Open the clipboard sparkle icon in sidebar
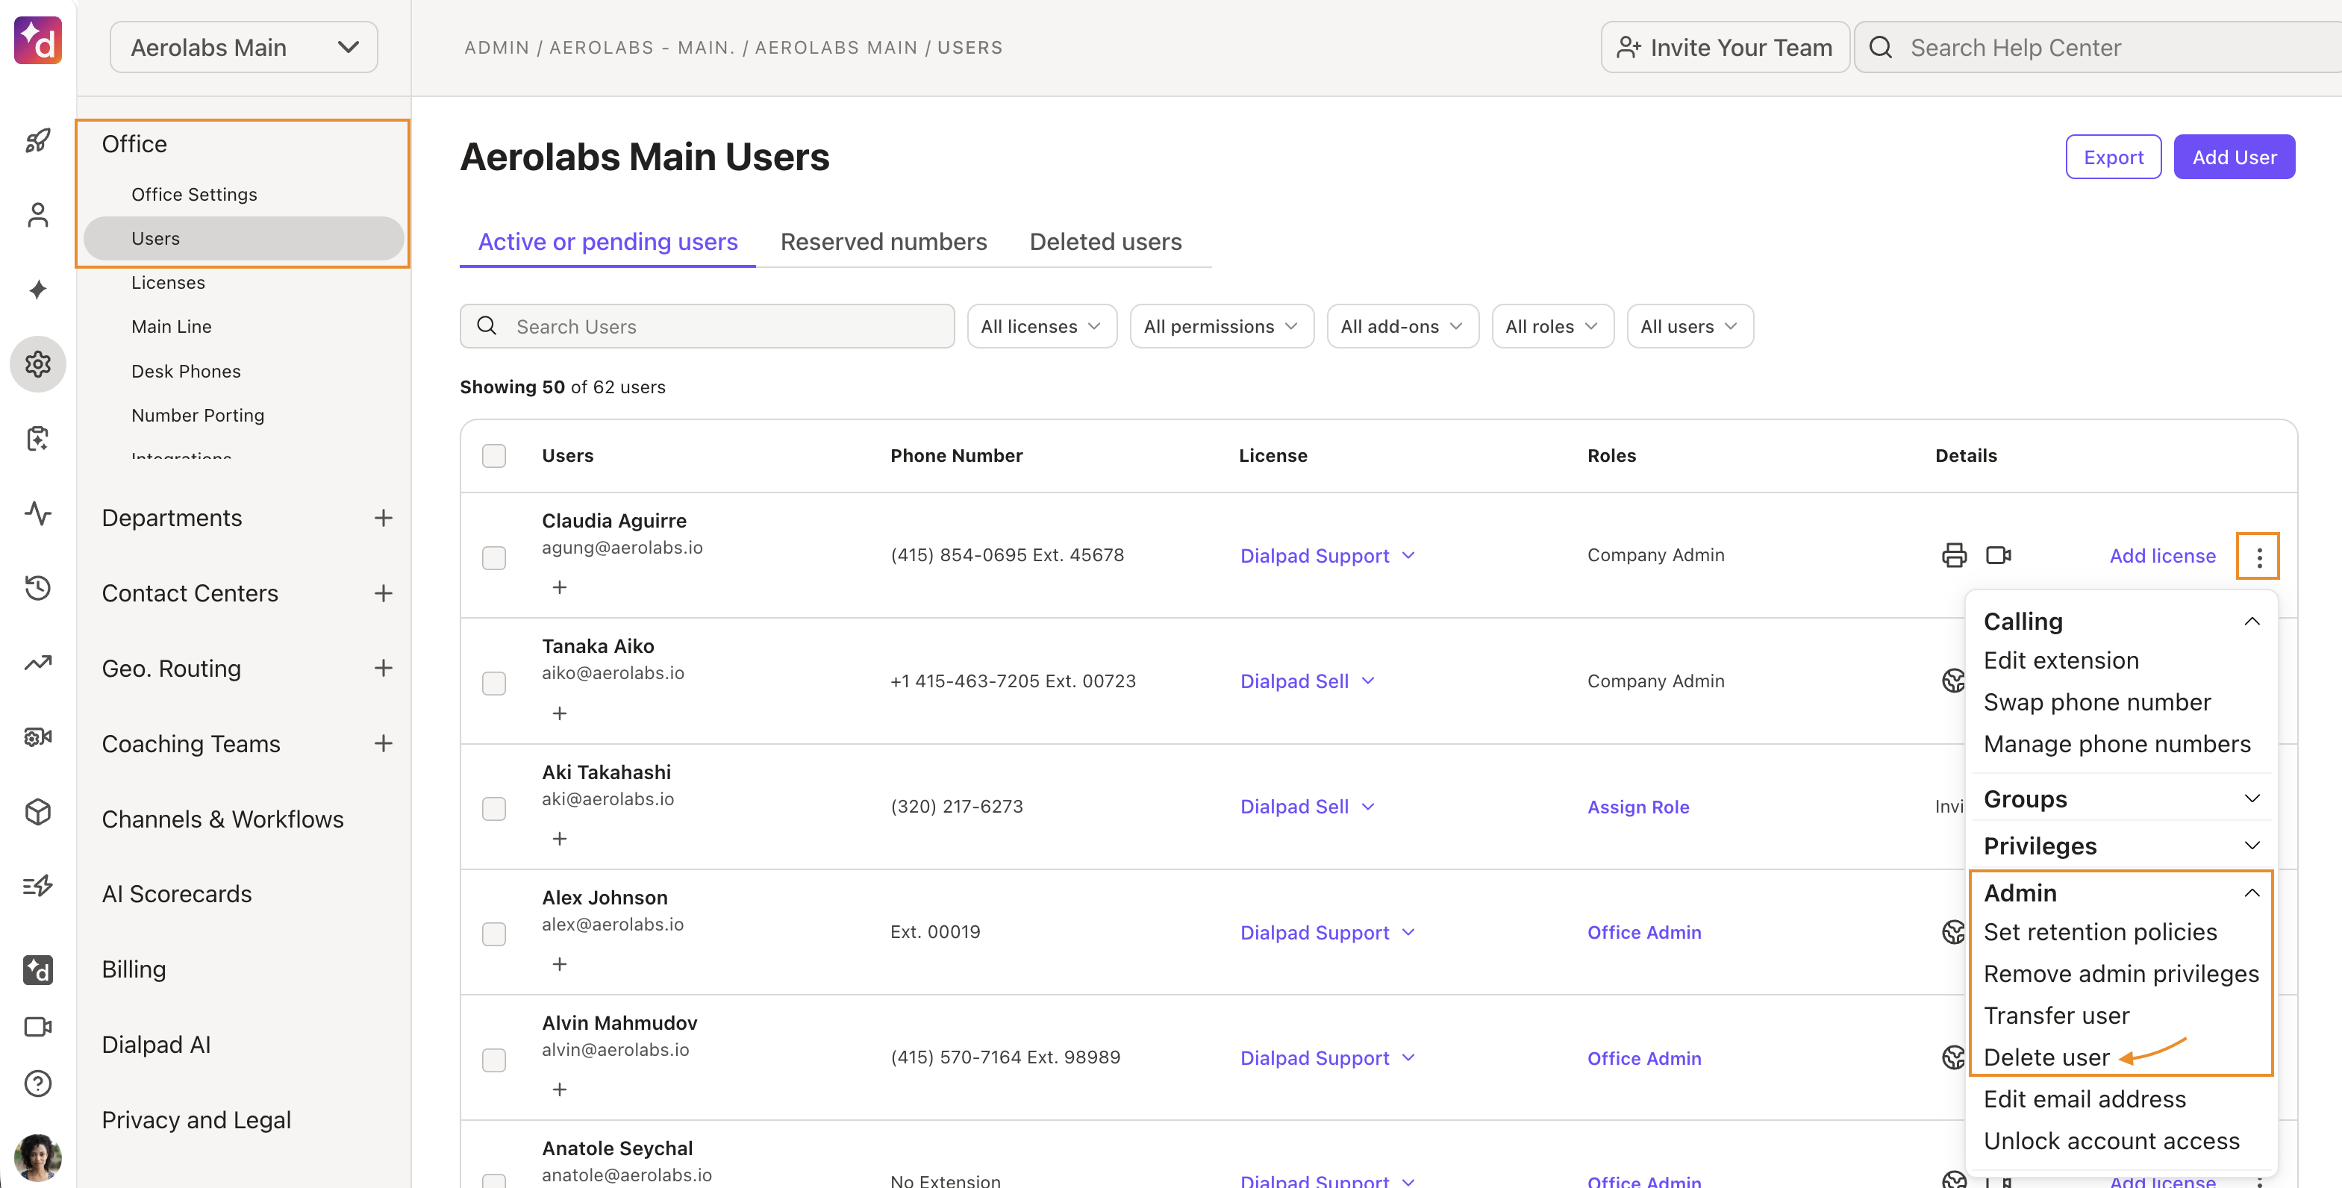2342x1188 pixels. (37, 439)
